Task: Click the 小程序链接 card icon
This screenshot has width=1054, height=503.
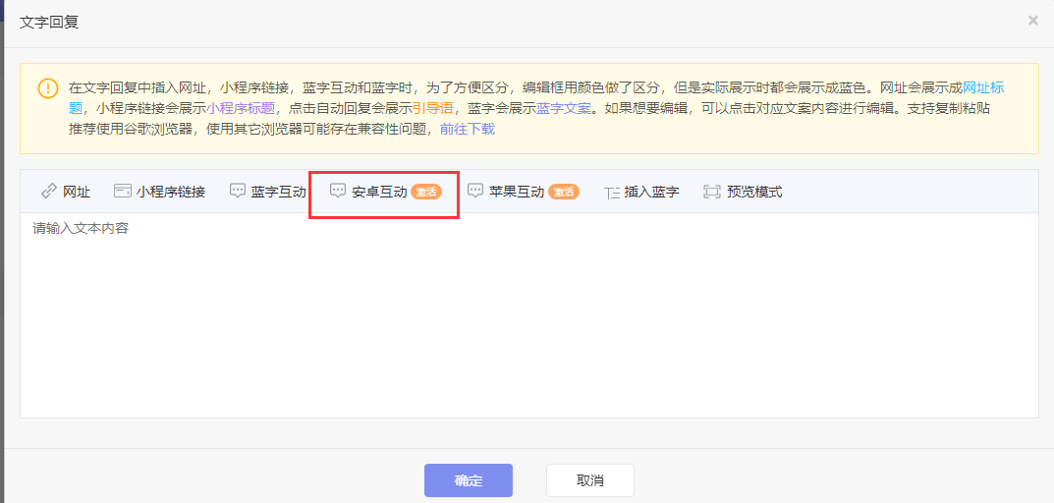Action: [123, 192]
